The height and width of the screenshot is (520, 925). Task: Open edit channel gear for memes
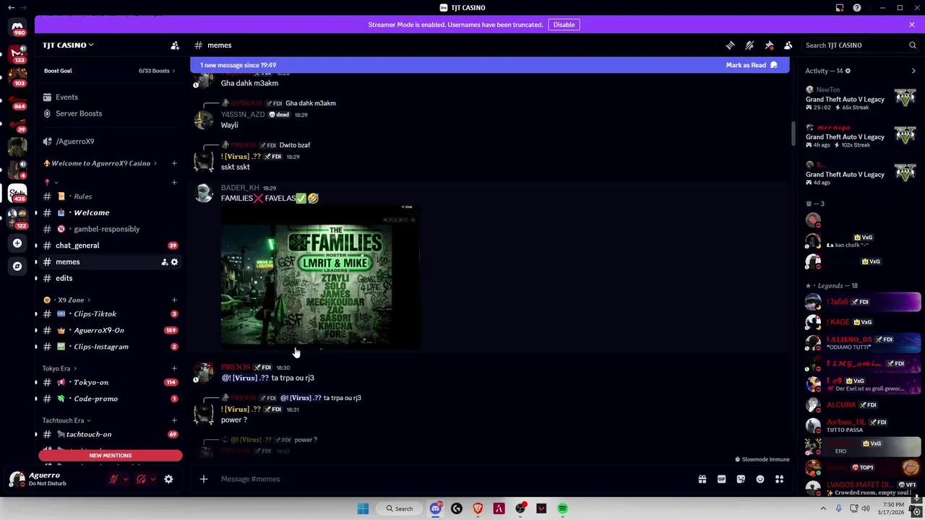174,262
